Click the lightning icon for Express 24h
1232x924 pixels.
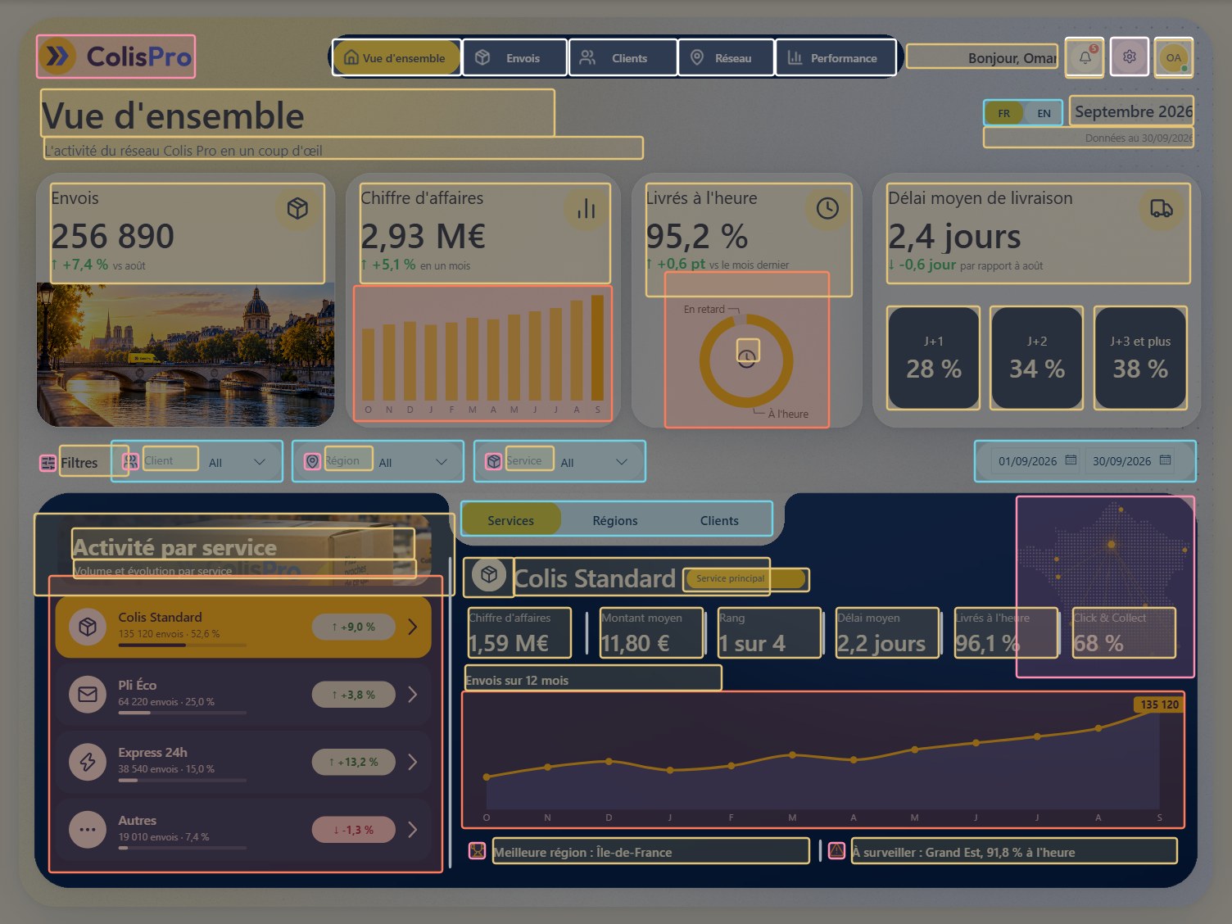[88, 762]
